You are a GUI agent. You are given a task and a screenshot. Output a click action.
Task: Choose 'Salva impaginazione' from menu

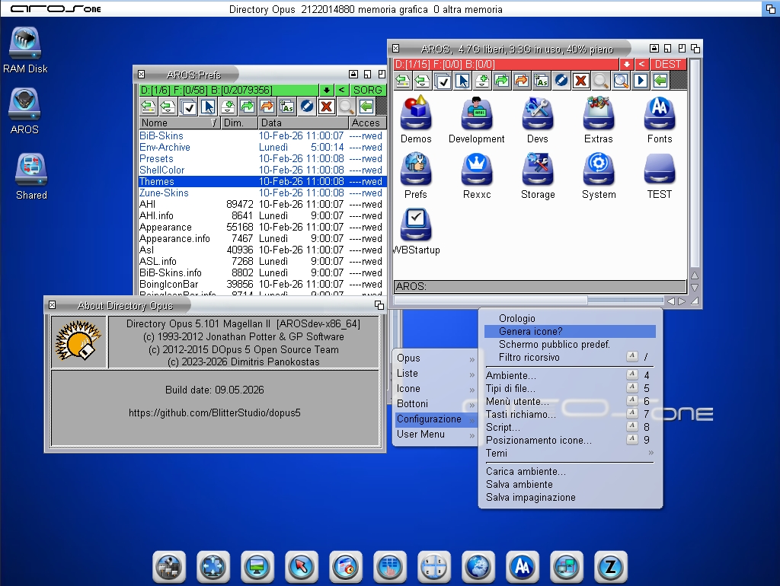570,498
